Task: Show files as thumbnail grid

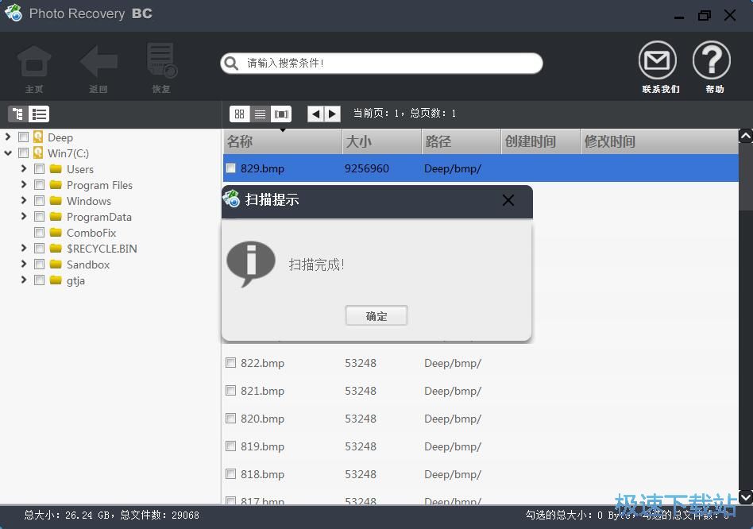Action: click(239, 114)
